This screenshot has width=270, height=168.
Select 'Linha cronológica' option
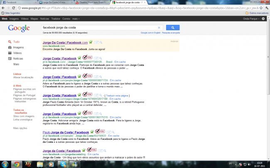[22, 120]
